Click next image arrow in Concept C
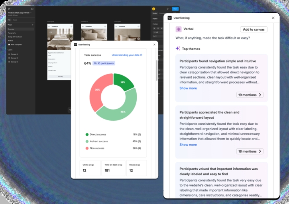The width and height of the screenshot is (289, 204). point(139,39)
